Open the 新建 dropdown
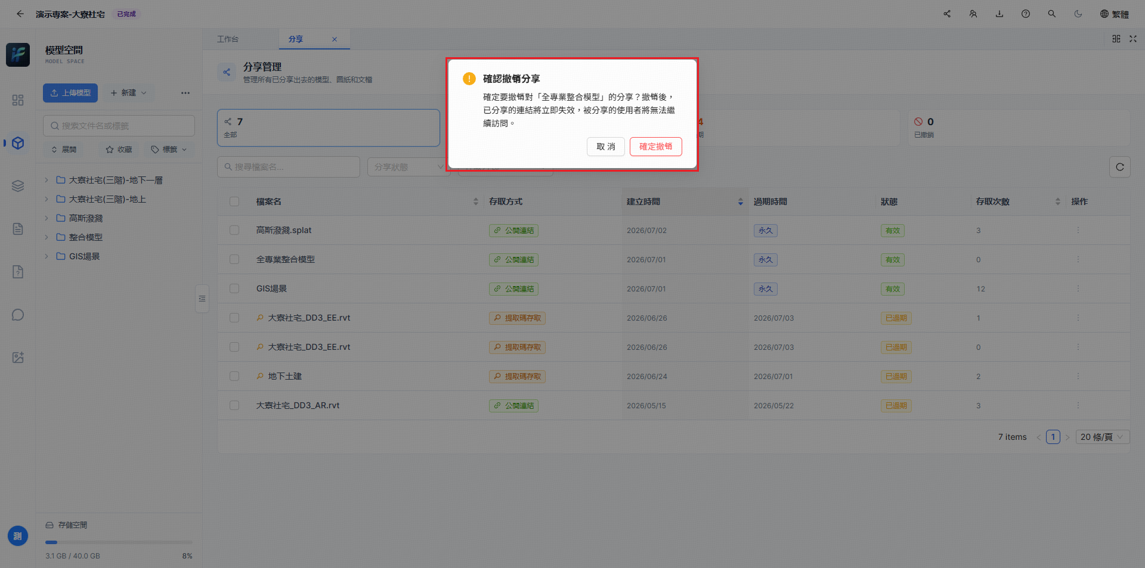This screenshot has width=1145, height=568. tap(128, 93)
